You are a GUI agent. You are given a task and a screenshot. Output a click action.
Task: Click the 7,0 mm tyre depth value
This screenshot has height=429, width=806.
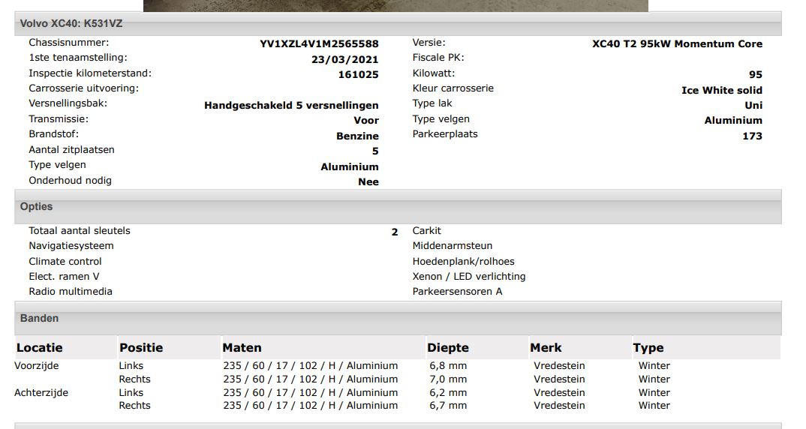pyautogui.click(x=447, y=379)
